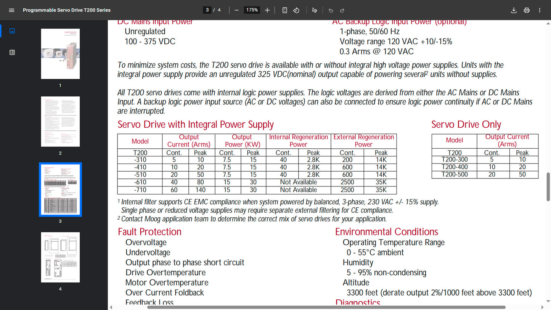Open the more actions three-dot menu
The image size is (551, 310).
click(540, 10)
